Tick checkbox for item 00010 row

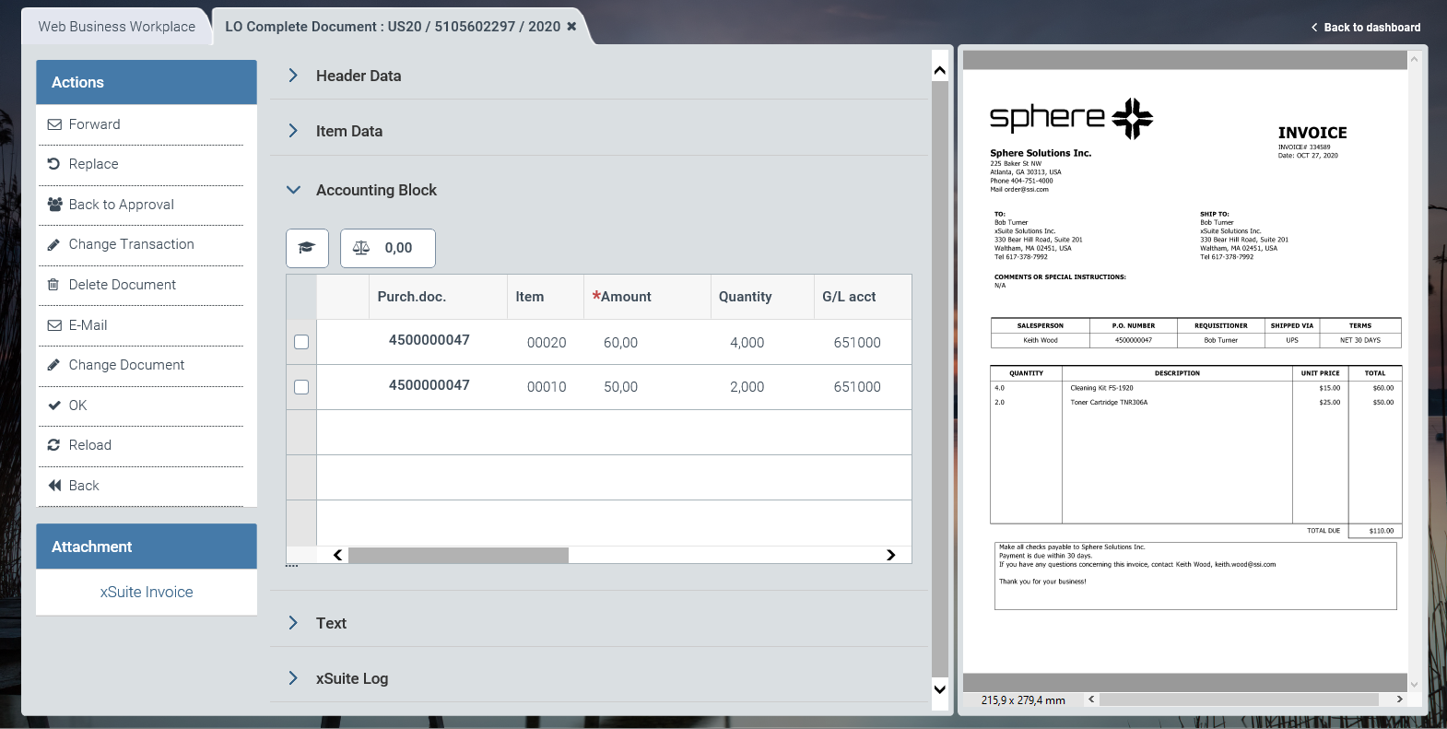coord(301,387)
